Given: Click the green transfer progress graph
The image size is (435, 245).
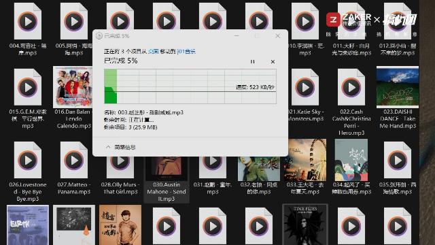Looking at the screenshot, I should 190,86.
